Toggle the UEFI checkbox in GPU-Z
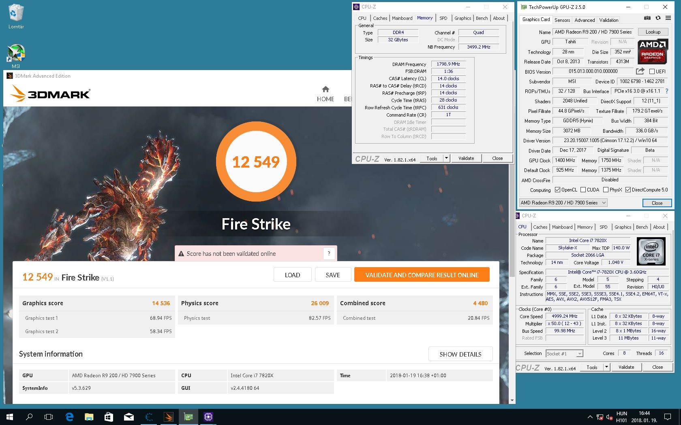Screen dimensions: 681x425 pos(652,72)
